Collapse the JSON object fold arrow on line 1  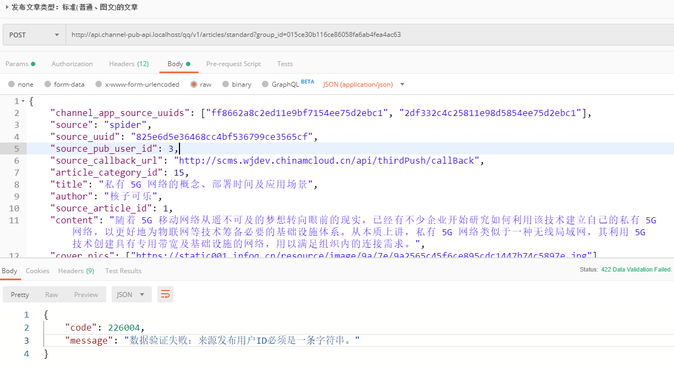click(x=23, y=101)
